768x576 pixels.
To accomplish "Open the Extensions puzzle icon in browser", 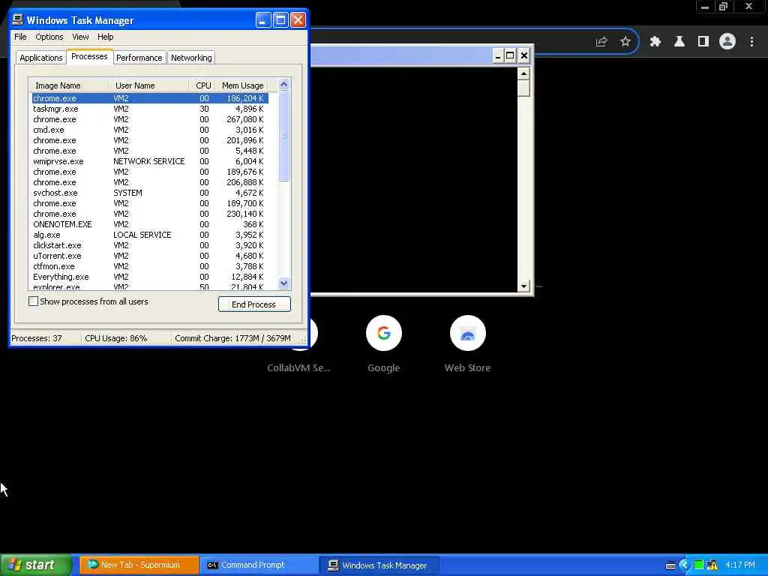I will pyautogui.click(x=655, y=42).
